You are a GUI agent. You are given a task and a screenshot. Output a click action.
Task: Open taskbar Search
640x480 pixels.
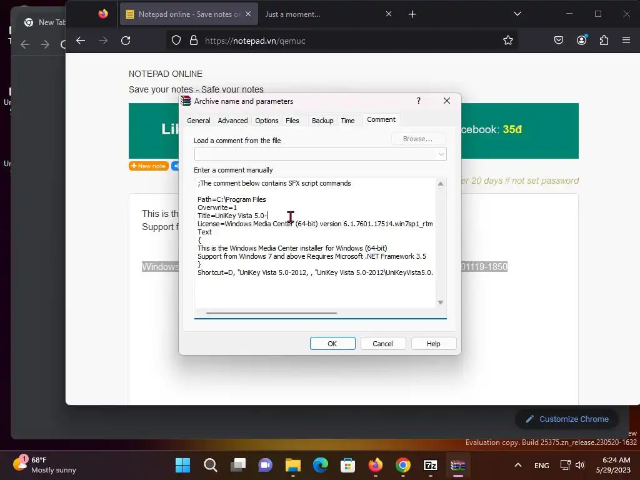pos(210,465)
